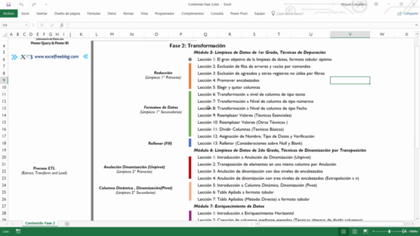
Task: Click the dark red Unpivot color bar
Action: (190, 168)
